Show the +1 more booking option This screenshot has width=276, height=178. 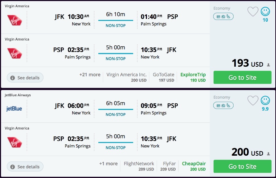108,164
